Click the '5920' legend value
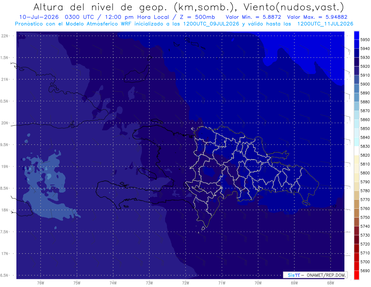Viewport: 371px width, 287px height. click(x=365, y=66)
